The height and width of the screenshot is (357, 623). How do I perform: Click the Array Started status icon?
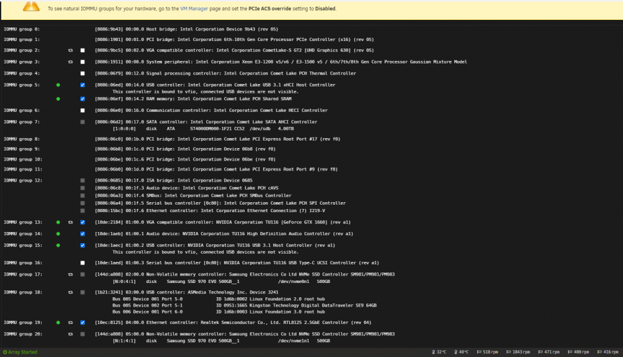[5, 352]
